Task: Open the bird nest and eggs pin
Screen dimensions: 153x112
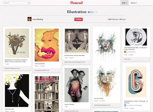Action: (x=17, y=43)
